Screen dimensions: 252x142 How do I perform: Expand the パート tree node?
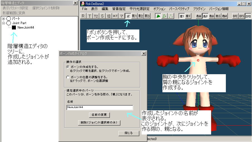coord(4,19)
